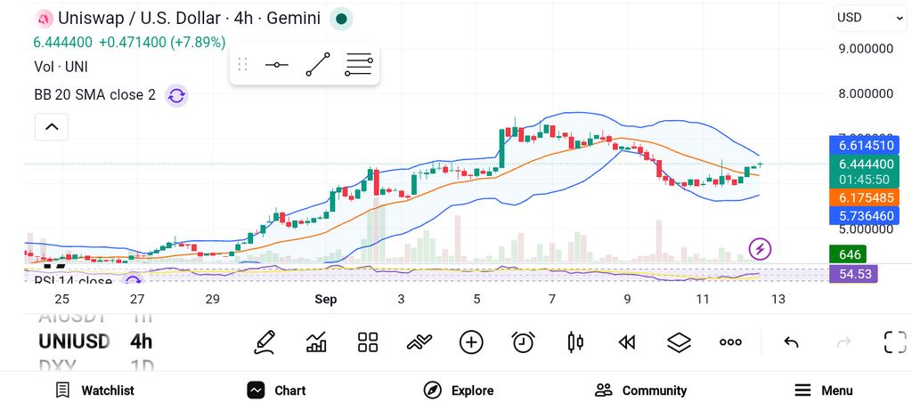Enter fullscreen mode with the corner brackets icon
912x410 pixels.
[895, 342]
